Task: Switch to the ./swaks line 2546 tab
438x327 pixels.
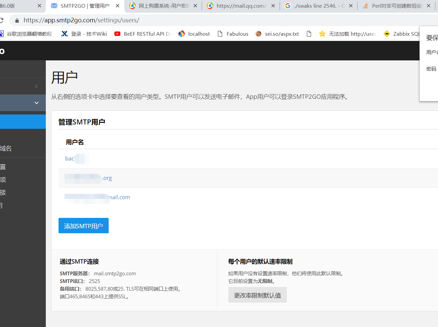Action: (319, 6)
